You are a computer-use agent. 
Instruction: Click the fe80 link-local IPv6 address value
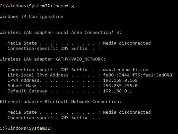138,75
